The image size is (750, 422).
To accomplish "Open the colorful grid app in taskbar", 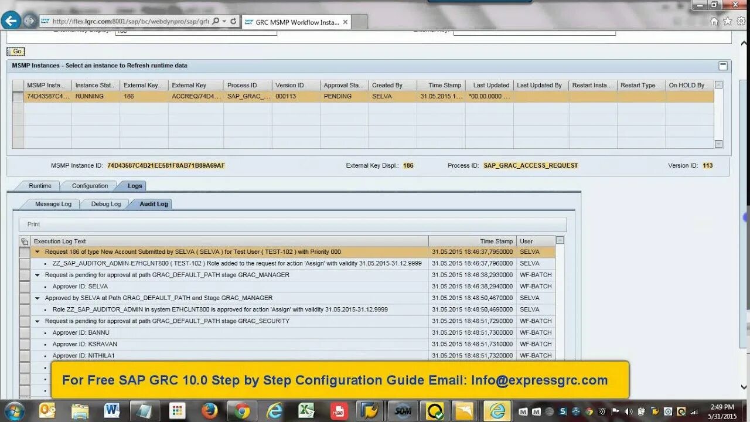I will pyautogui.click(x=177, y=411).
